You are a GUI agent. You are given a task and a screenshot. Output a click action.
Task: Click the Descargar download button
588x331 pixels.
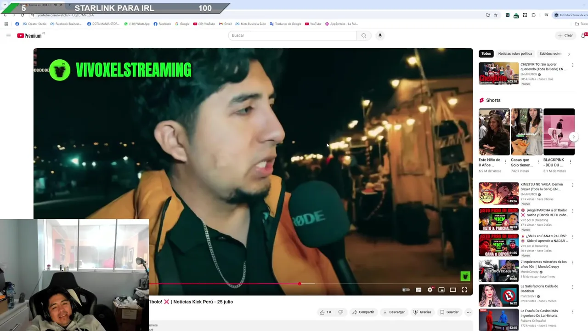[394, 312]
